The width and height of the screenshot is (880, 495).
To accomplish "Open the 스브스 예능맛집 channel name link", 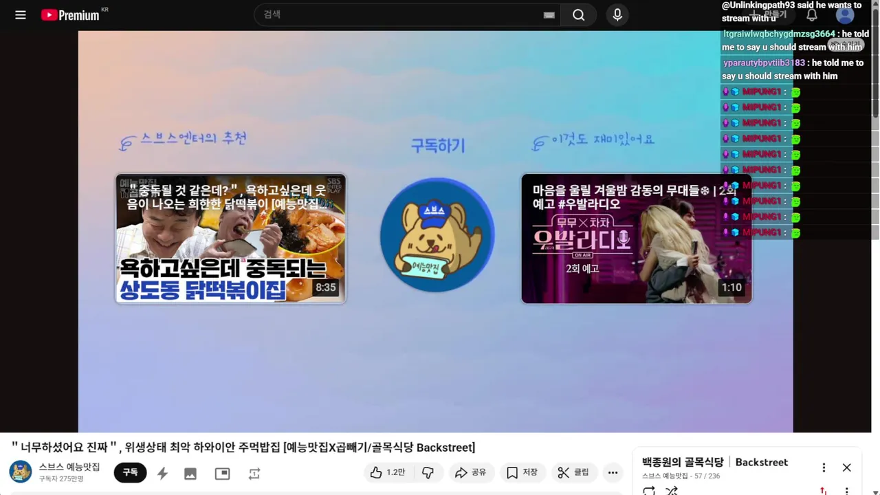I will (69, 467).
